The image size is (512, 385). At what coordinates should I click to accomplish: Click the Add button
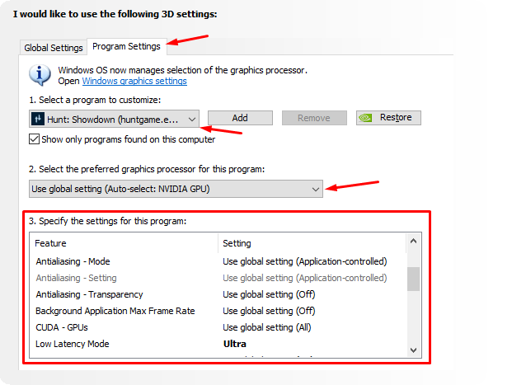click(x=240, y=118)
